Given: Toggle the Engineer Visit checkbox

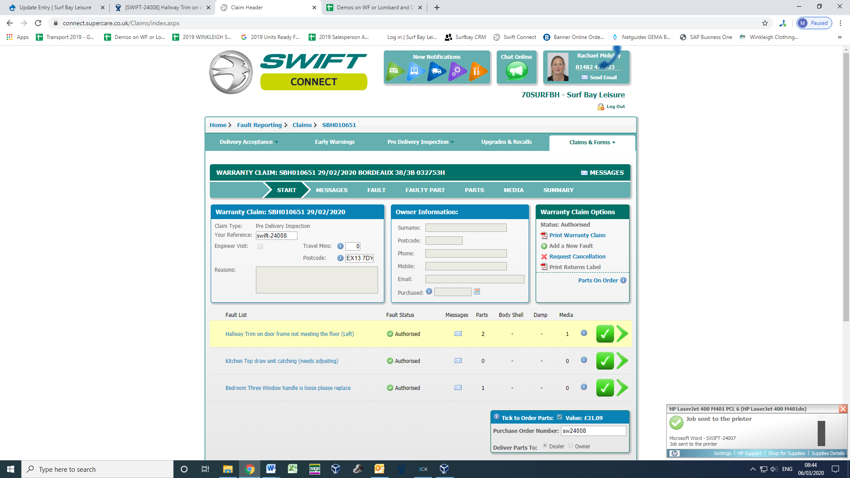Looking at the screenshot, I should (x=260, y=247).
